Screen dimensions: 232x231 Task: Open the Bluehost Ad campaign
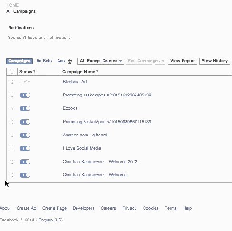pos(75,82)
